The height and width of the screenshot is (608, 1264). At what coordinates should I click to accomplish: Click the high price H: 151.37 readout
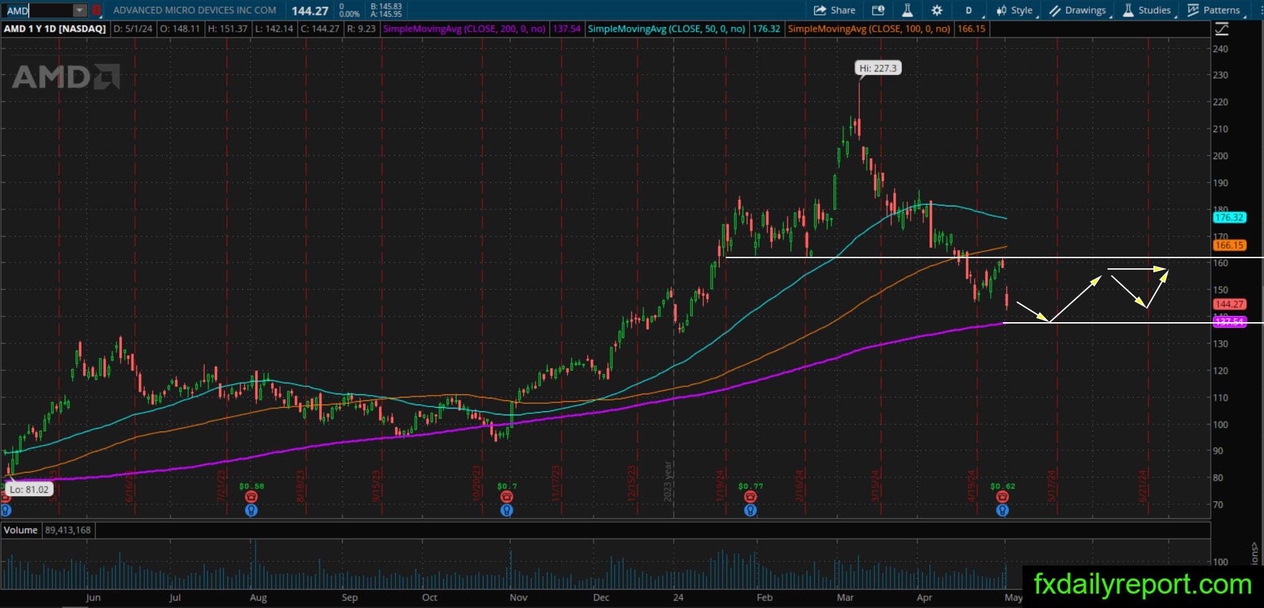[228, 29]
